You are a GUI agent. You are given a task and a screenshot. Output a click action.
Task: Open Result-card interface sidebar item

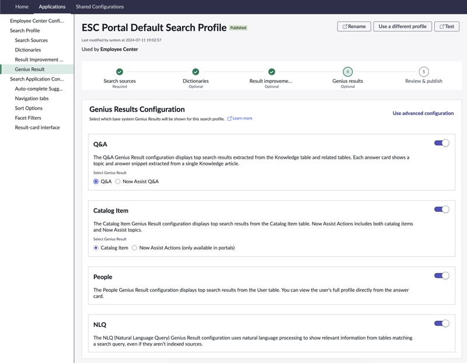37,127
